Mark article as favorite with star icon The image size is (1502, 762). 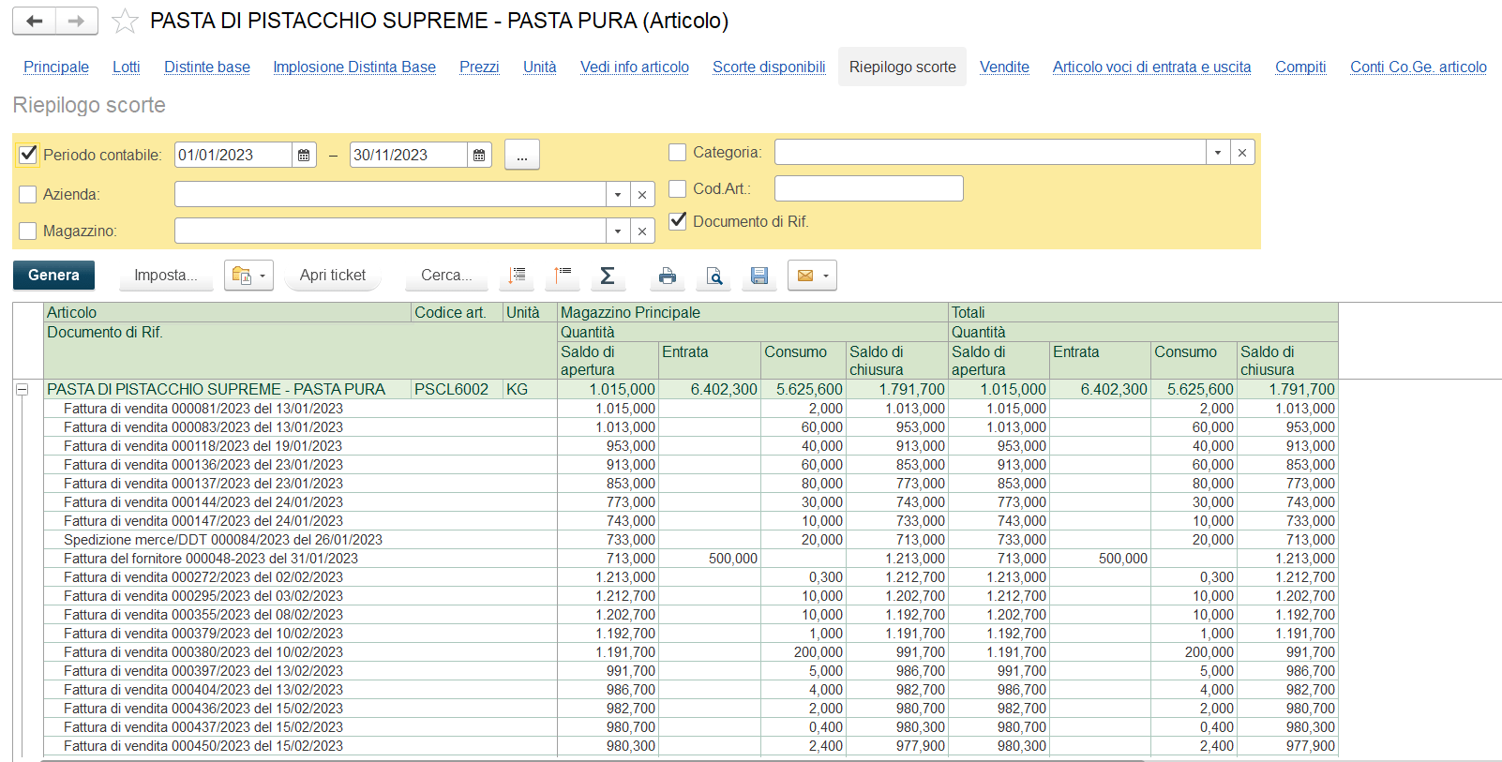[x=125, y=21]
